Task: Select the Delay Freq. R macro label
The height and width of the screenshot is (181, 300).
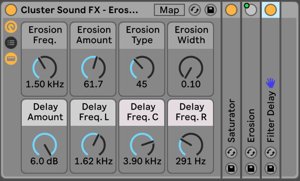Action: tap(191, 112)
